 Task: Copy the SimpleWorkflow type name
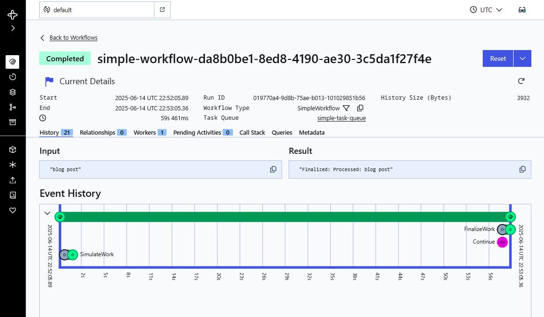(x=360, y=108)
